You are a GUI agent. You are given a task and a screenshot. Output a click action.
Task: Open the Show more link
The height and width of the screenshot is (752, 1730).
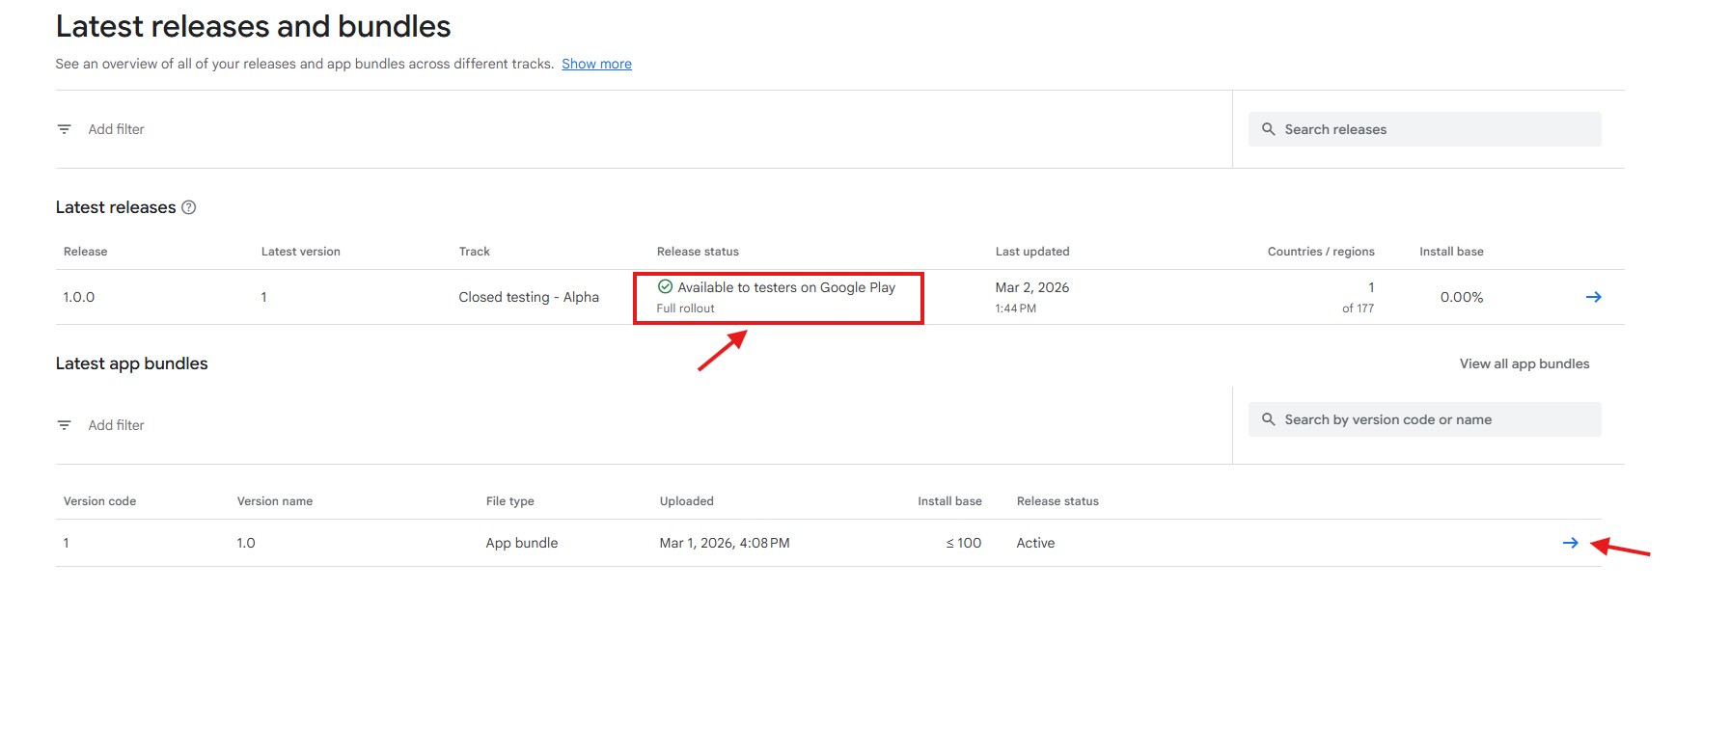point(596,64)
